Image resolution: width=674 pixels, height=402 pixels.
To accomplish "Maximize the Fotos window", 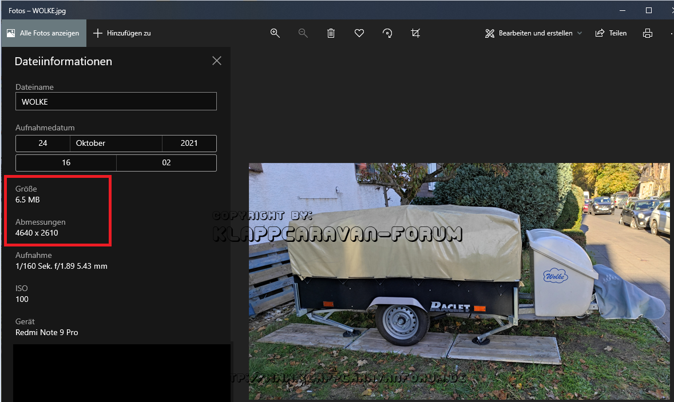I will [648, 10].
